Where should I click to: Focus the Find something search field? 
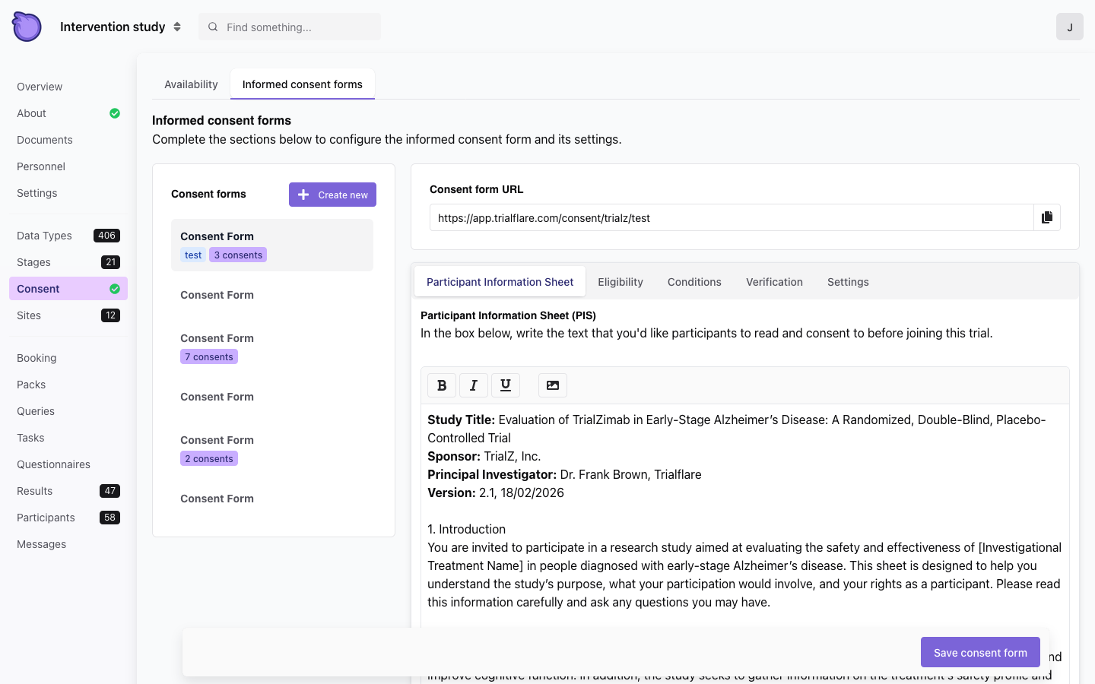click(x=290, y=27)
